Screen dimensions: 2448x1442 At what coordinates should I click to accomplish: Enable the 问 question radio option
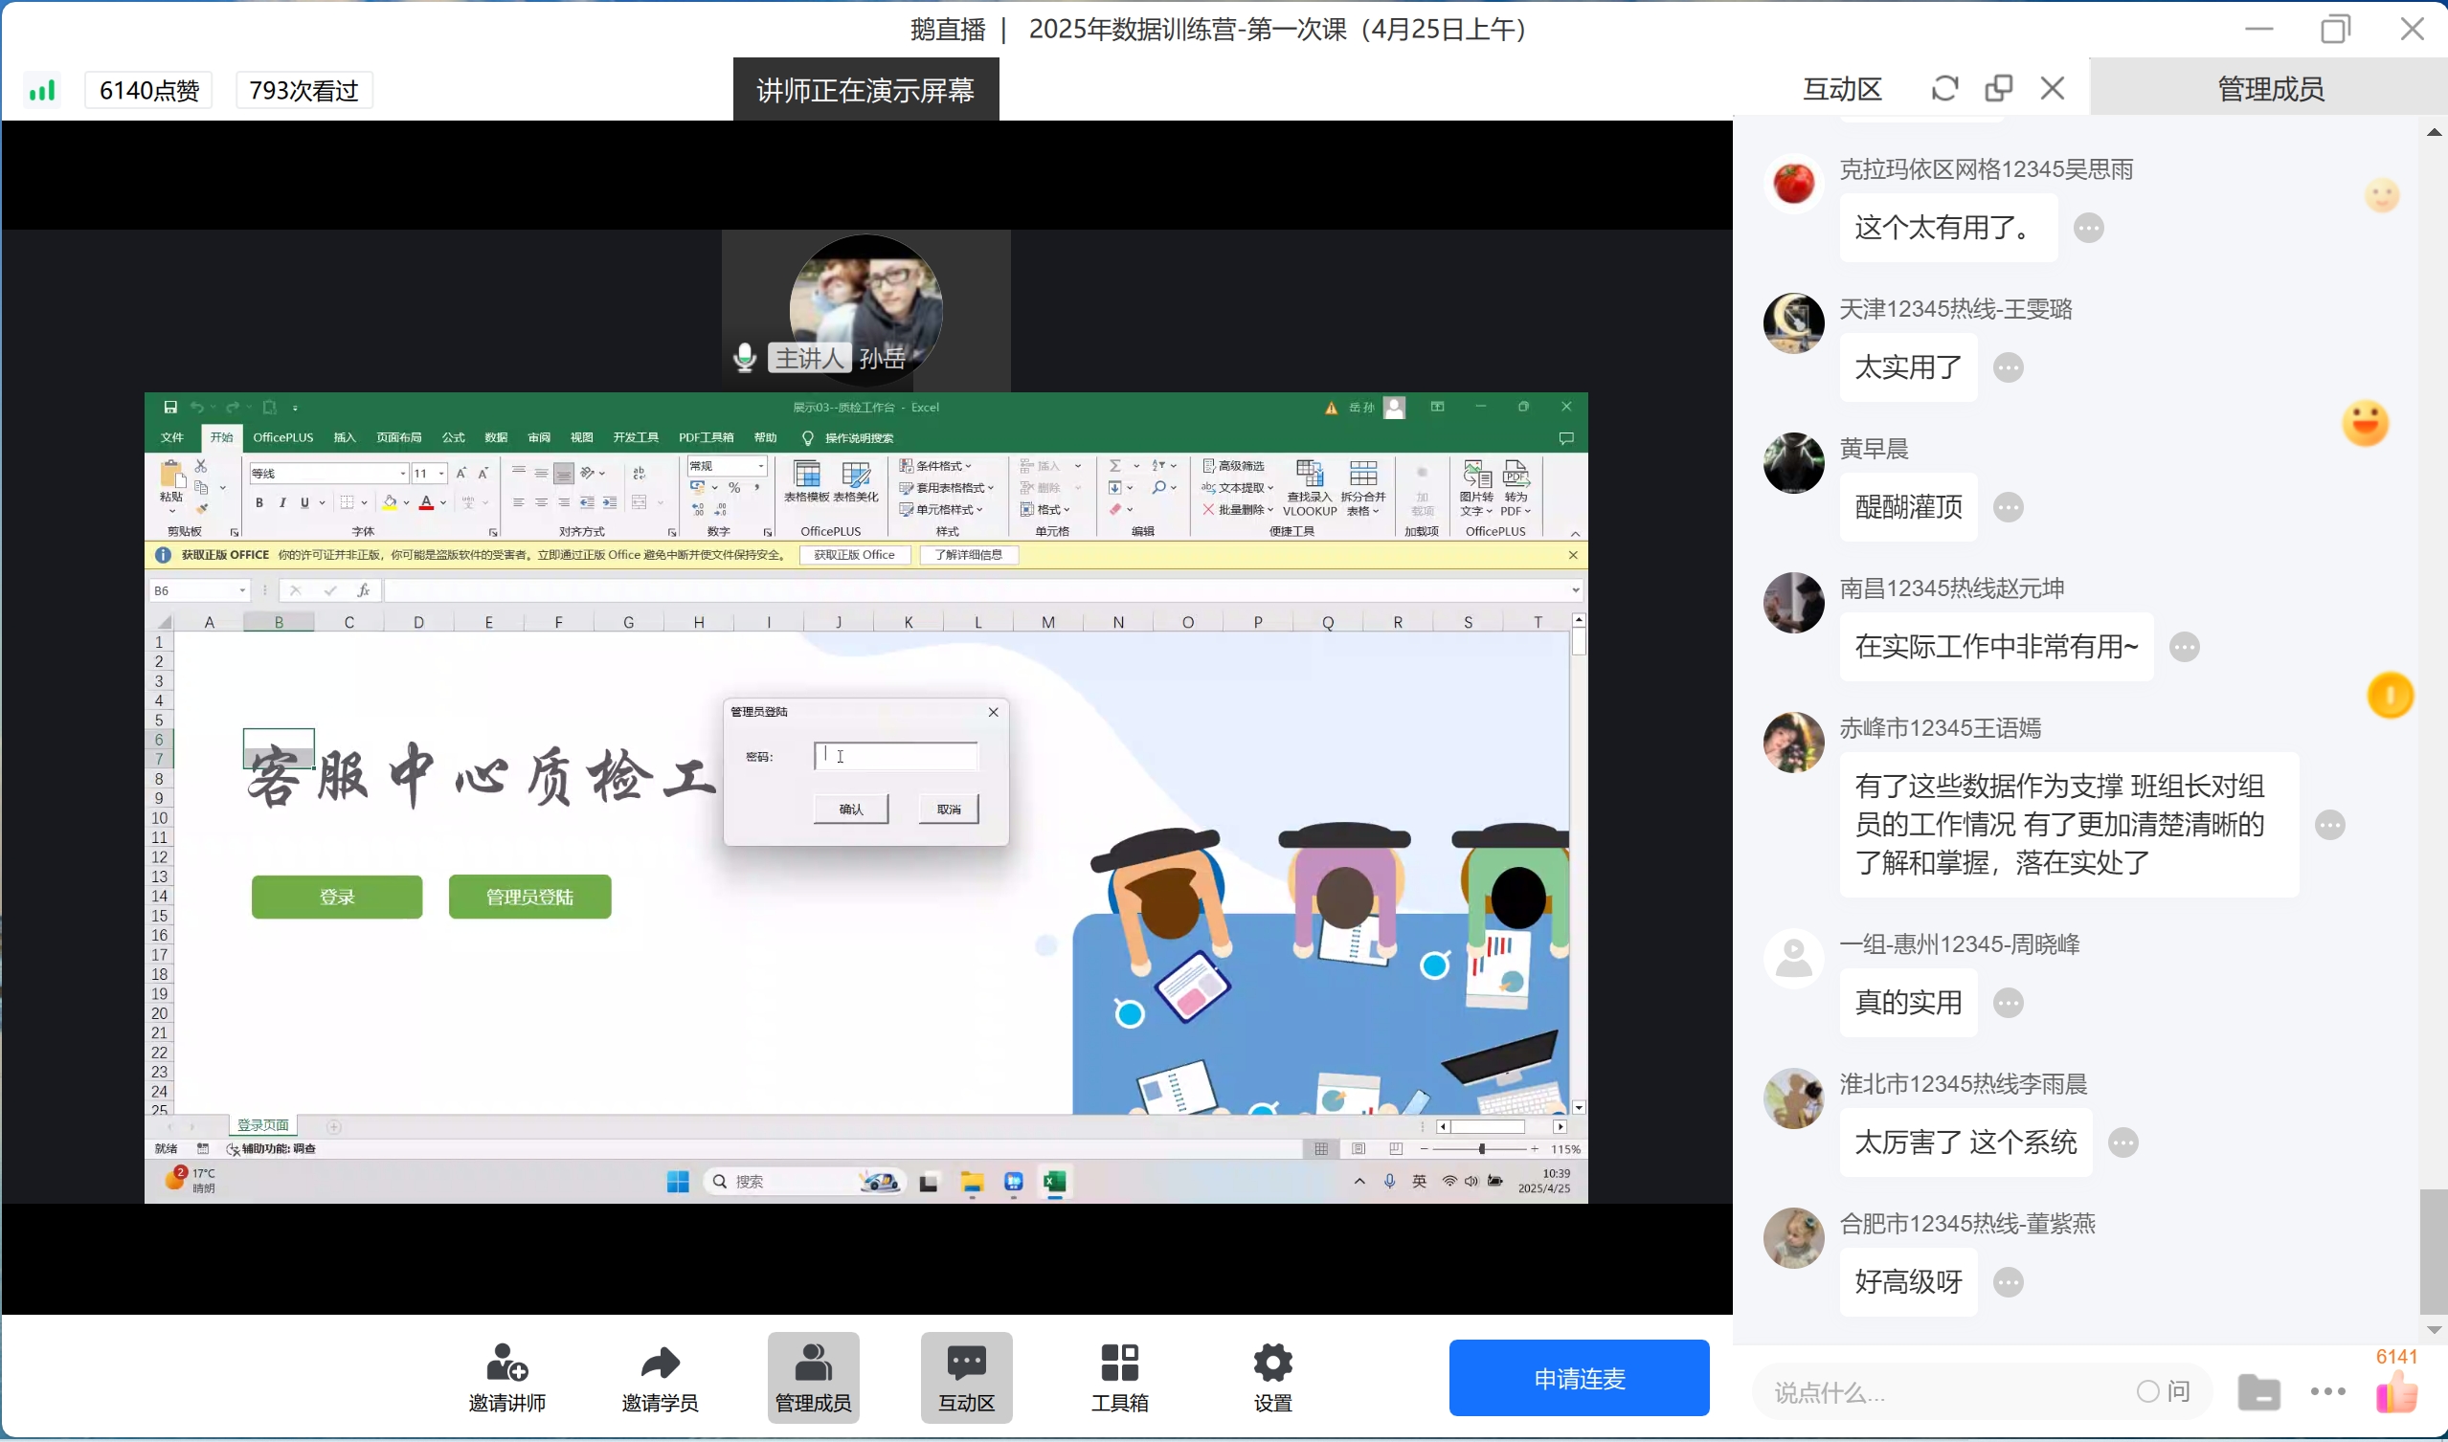click(2147, 1391)
